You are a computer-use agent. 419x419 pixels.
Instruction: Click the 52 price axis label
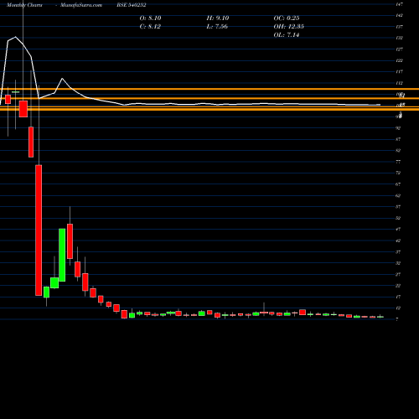coord(398,218)
